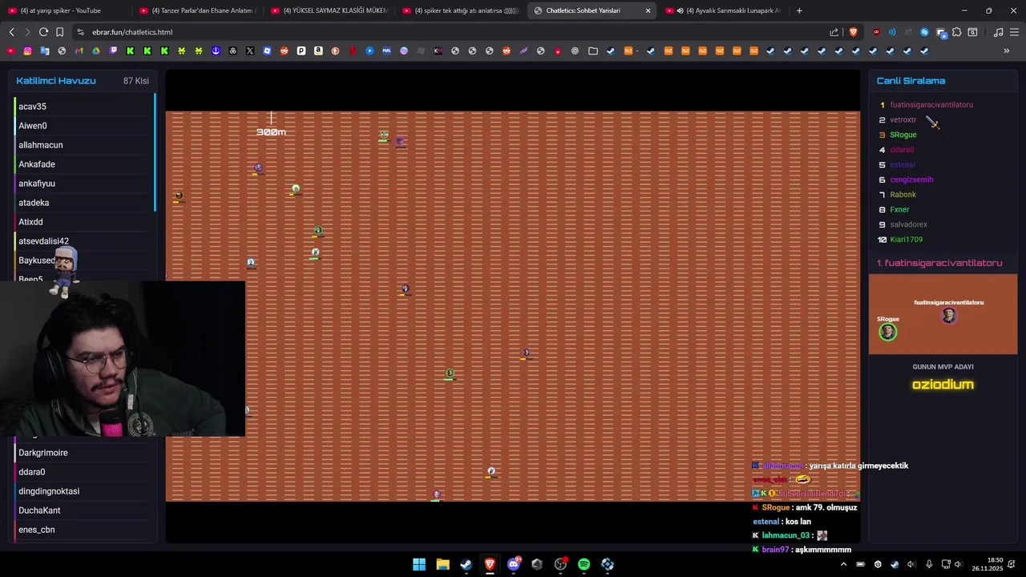This screenshot has width=1026, height=577.
Task: Open the Instagram bookmark icon
Action: click(x=27, y=50)
